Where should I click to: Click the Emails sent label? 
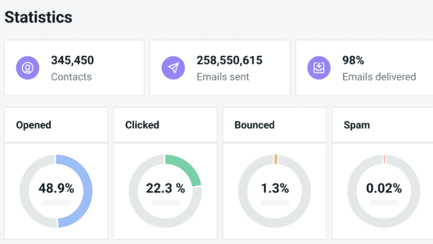coord(223,77)
